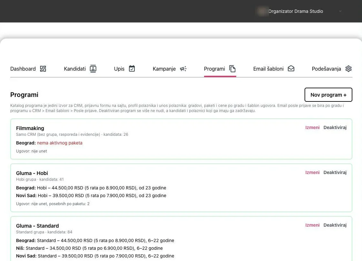Image resolution: width=362 pixels, height=261 pixels.
Task: Click the Novi Sad Standard 39.500,00 RSD line
Action: 95,256
